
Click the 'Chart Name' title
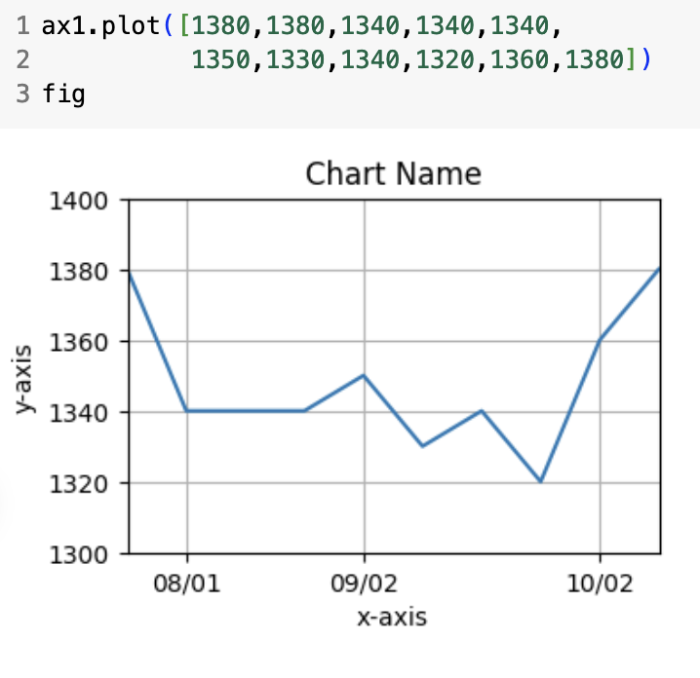point(393,173)
